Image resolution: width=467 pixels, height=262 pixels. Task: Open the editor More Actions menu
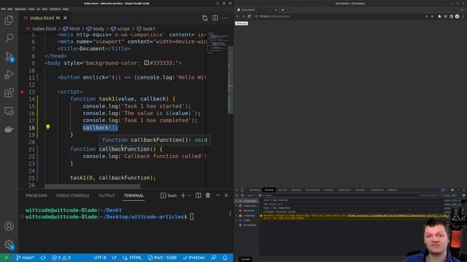coord(225,17)
